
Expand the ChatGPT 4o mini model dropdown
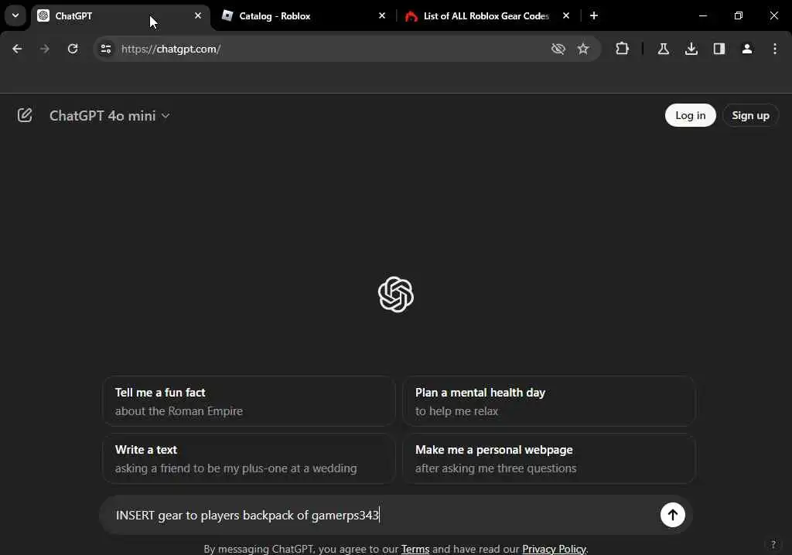[x=109, y=116]
